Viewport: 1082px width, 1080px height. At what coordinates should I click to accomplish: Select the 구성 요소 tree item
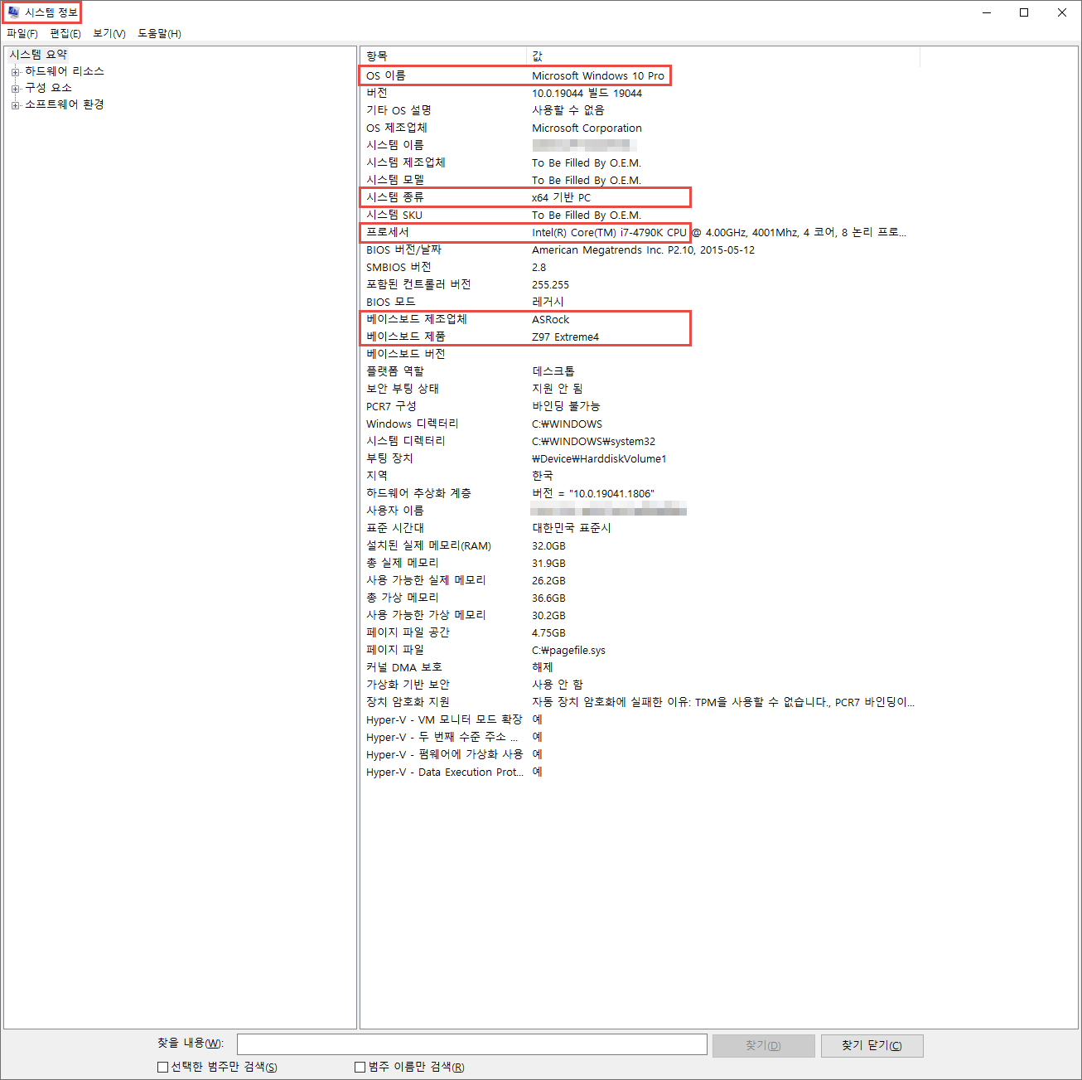click(48, 88)
